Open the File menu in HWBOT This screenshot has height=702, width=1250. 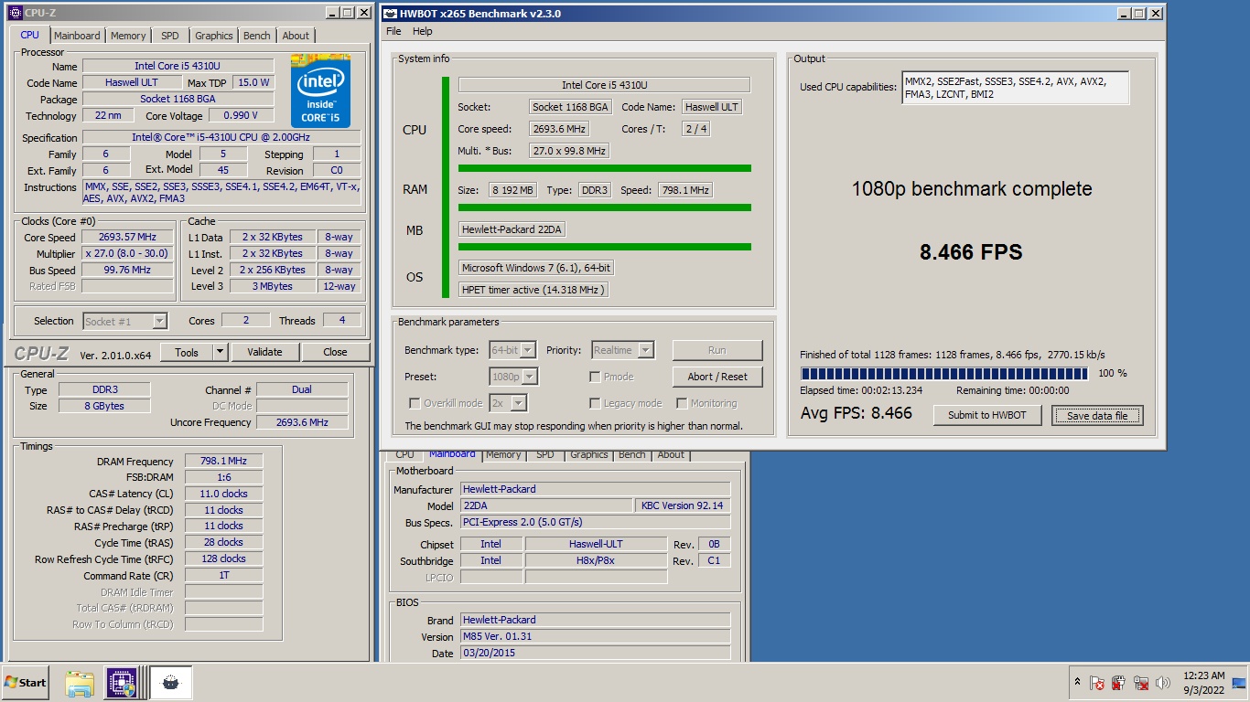coord(393,31)
